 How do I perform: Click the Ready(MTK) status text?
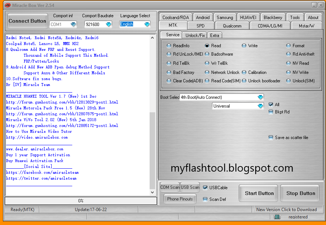tap(22, 209)
